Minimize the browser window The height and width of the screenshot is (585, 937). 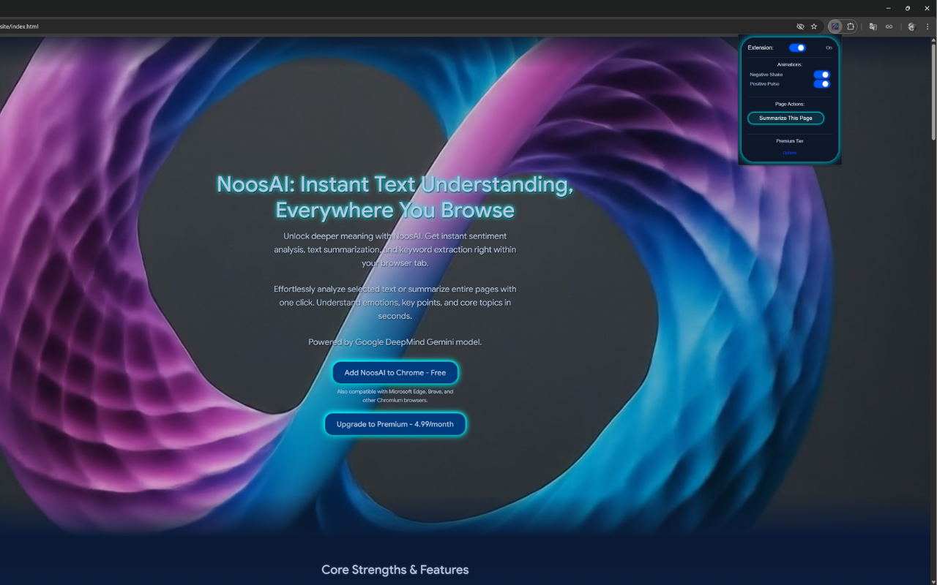click(x=888, y=8)
